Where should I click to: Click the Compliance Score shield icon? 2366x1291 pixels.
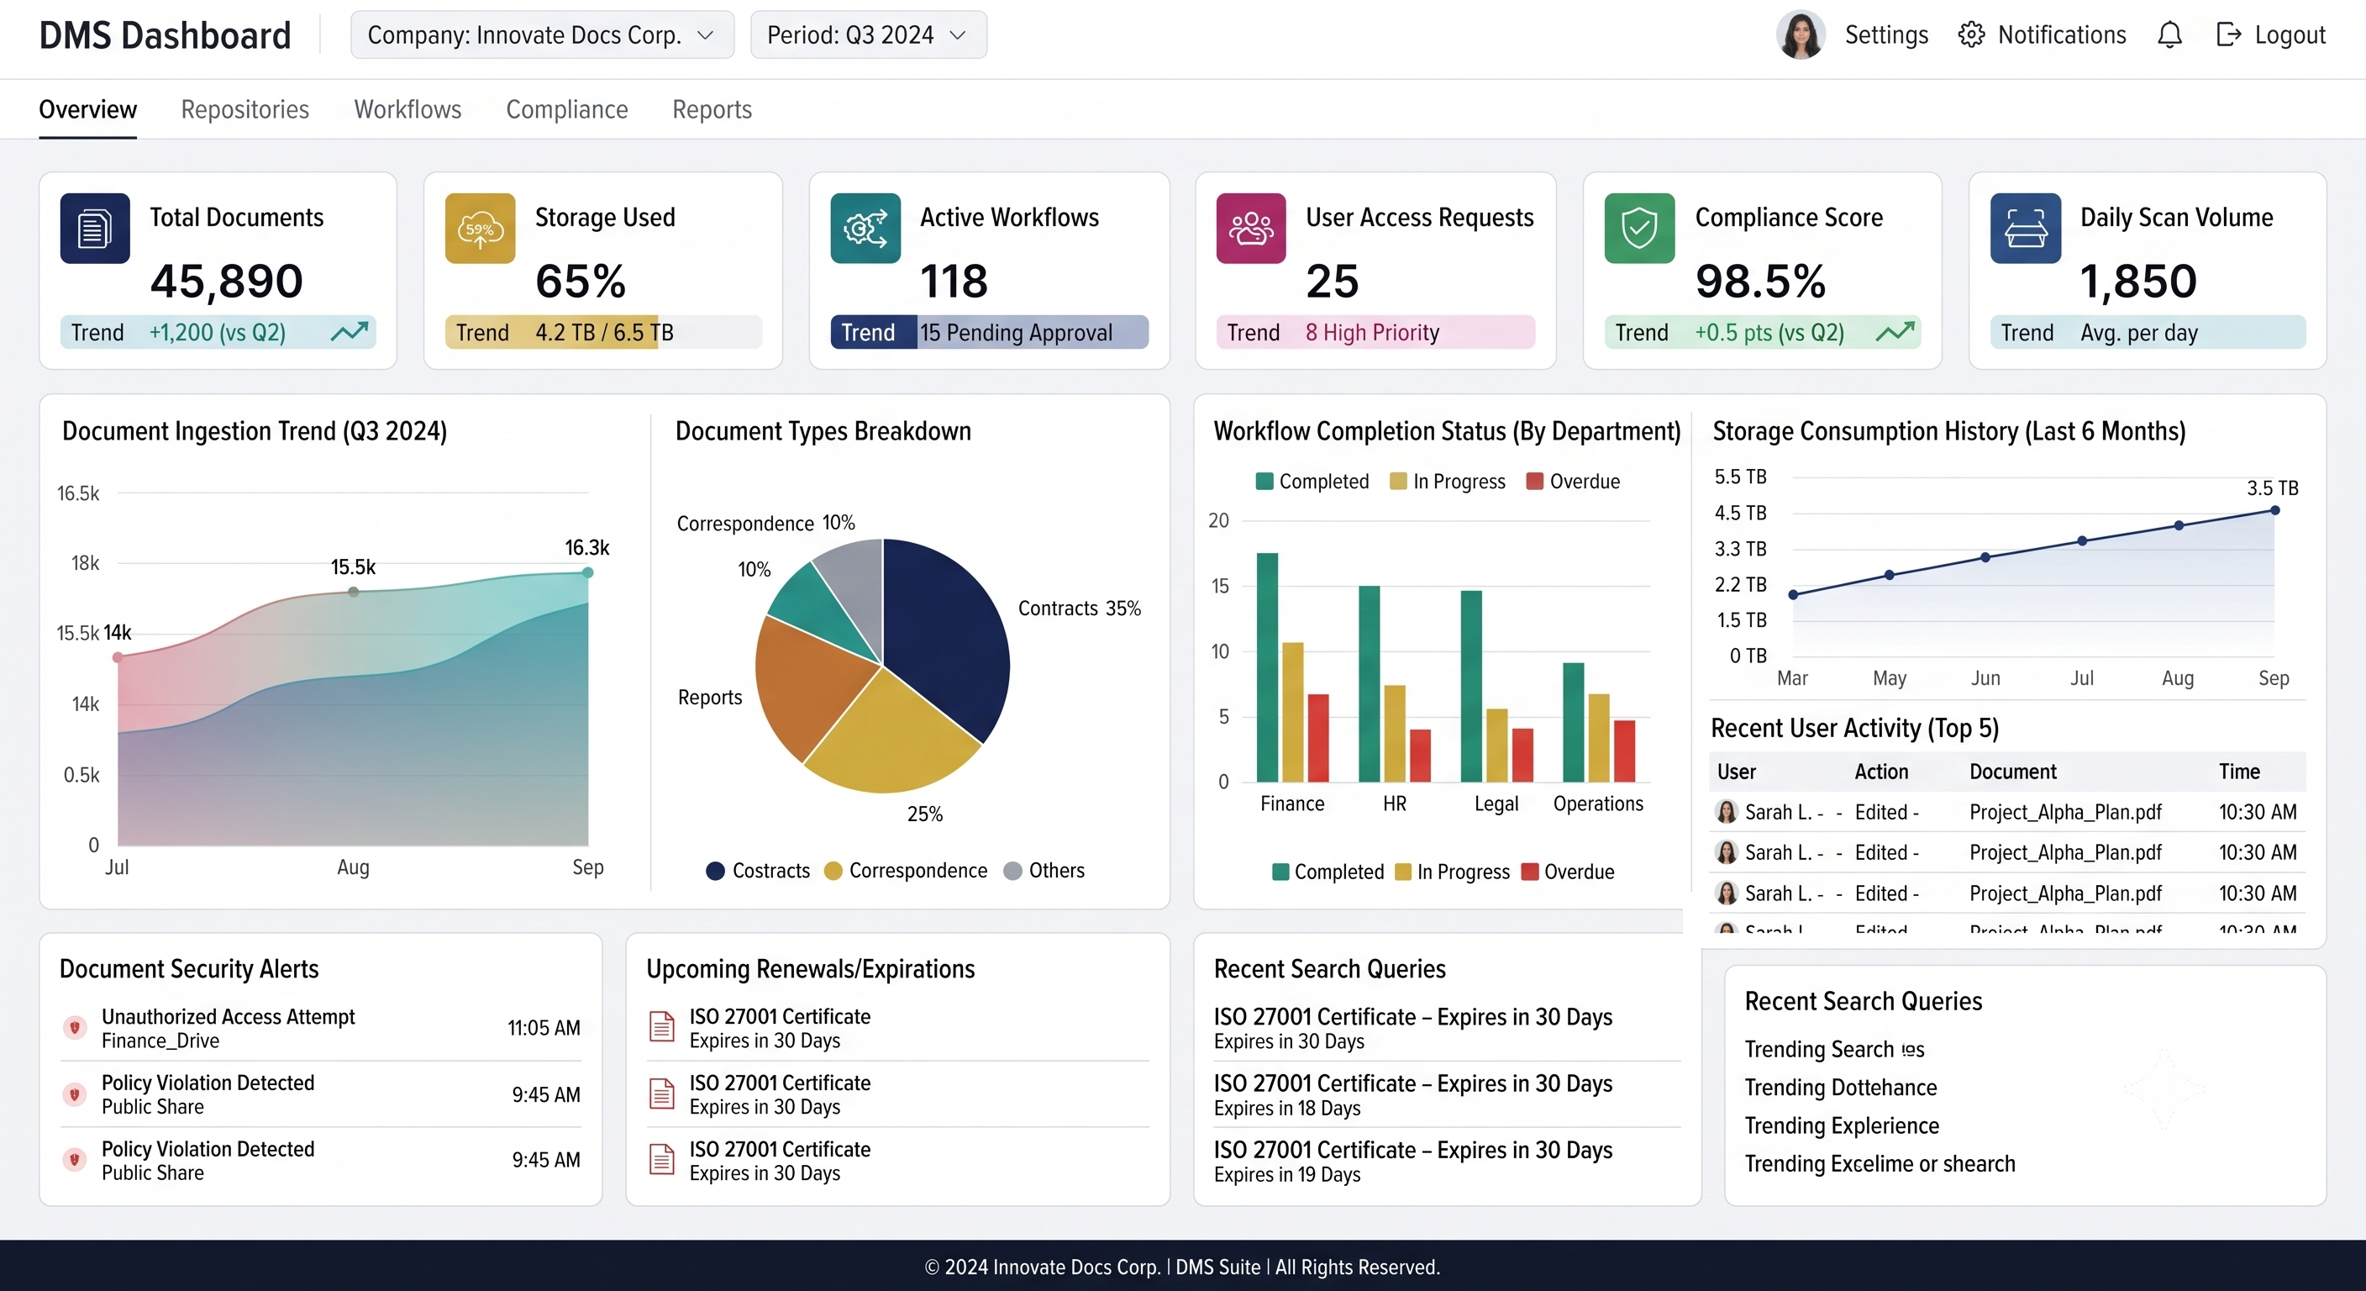click(1639, 228)
